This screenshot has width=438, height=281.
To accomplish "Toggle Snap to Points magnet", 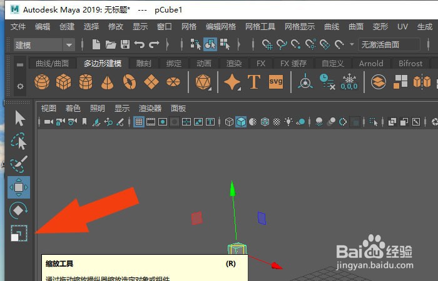I will pyautogui.click(x=295, y=44).
